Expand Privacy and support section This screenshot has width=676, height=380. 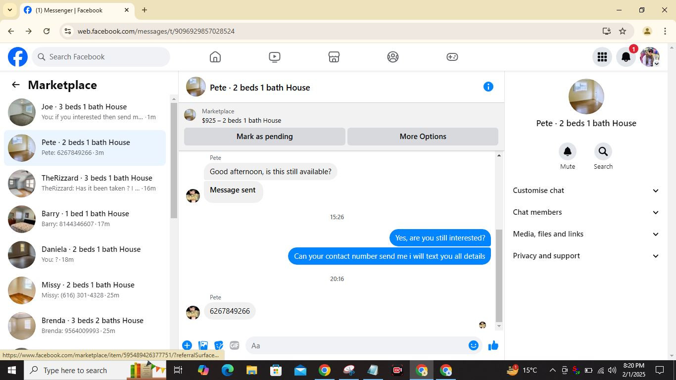click(586, 256)
